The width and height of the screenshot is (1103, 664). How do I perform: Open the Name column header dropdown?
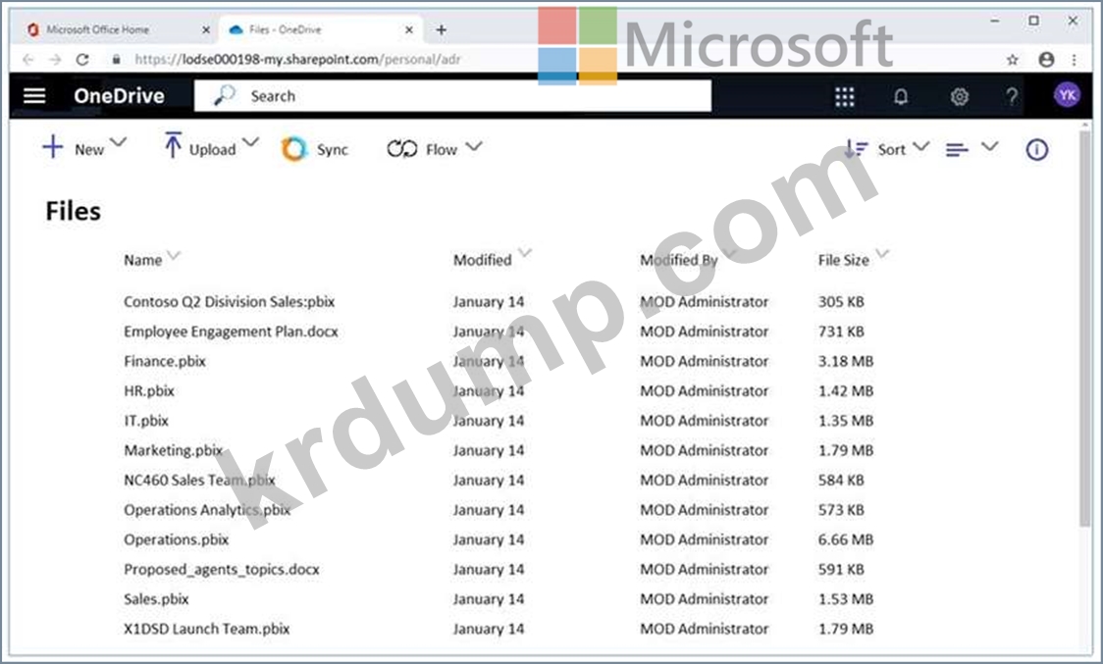pyautogui.click(x=174, y=255)
